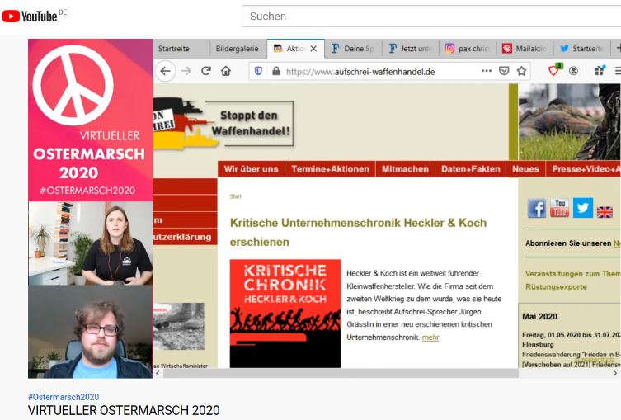Switch language with the UK flag icon
This screenshot has height=420, width=621.
click(605, 212)
